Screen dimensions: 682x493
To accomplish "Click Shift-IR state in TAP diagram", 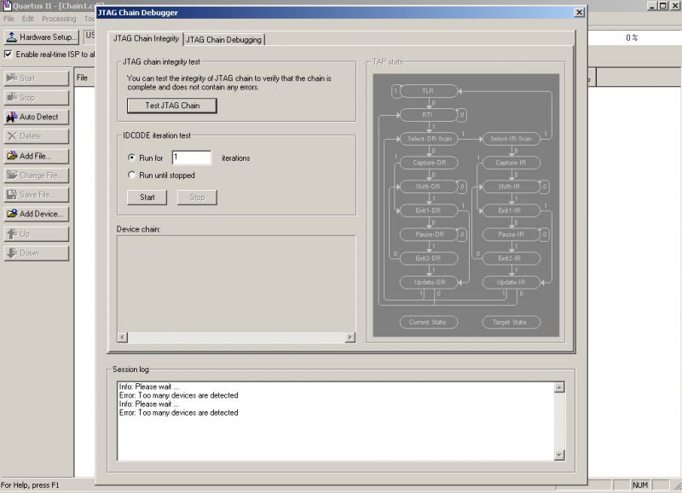I will point(511,186).
